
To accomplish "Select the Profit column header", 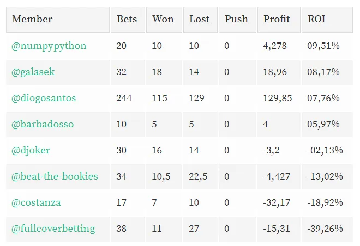I will pyautogui.click(x=279, y=20).
